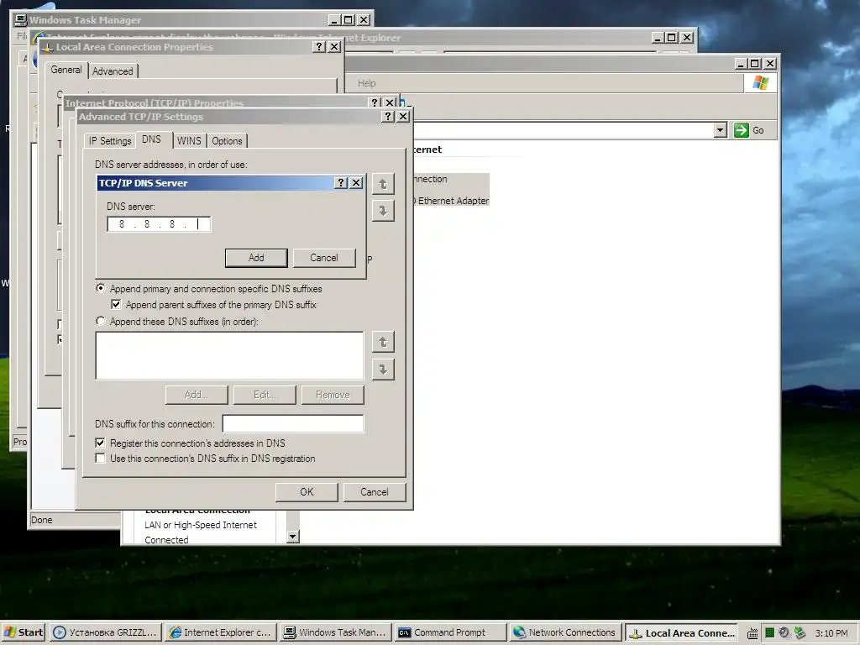
Task: Switch to Установка GRIZZL... taskbar button
Action: pos(105,632)
